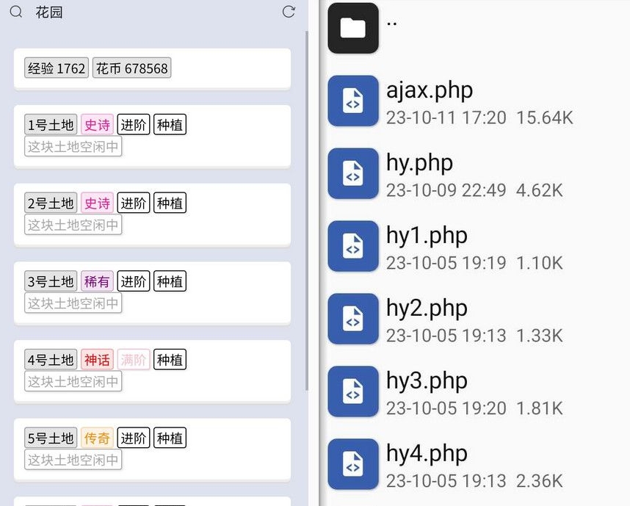Screen dimensions: 630x506
Task: Click 种植 for 4号土地
Action: [170, 360]
